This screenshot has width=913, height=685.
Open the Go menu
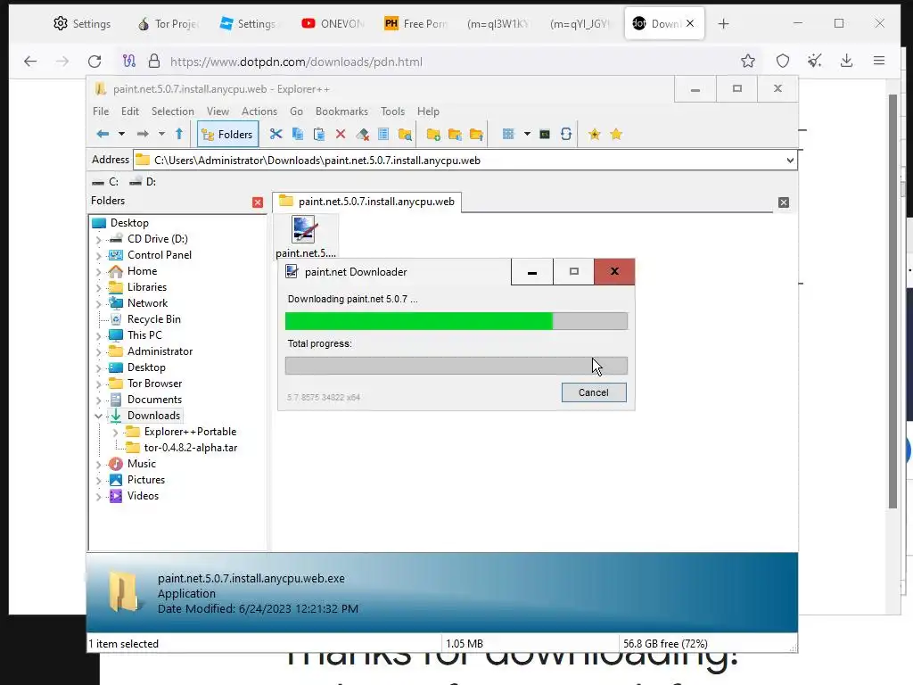click(x=296, y=111)
